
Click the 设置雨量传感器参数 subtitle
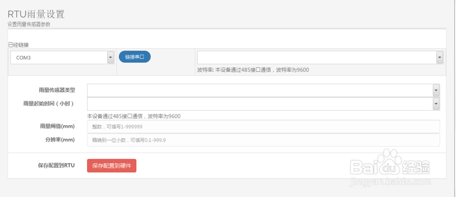point(29,25)
